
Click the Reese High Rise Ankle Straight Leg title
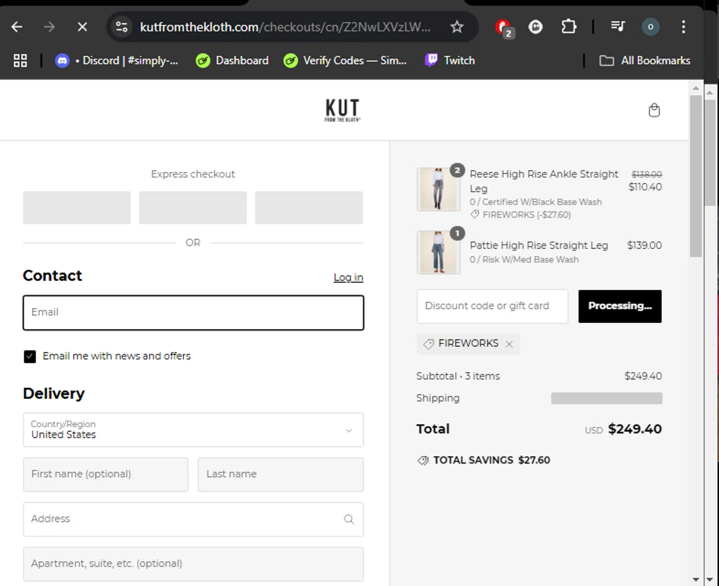click(544, 181)
